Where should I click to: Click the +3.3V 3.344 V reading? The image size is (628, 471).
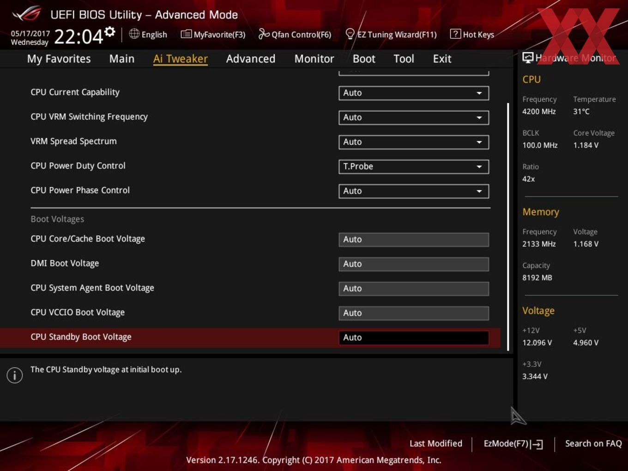coord(535,376)
